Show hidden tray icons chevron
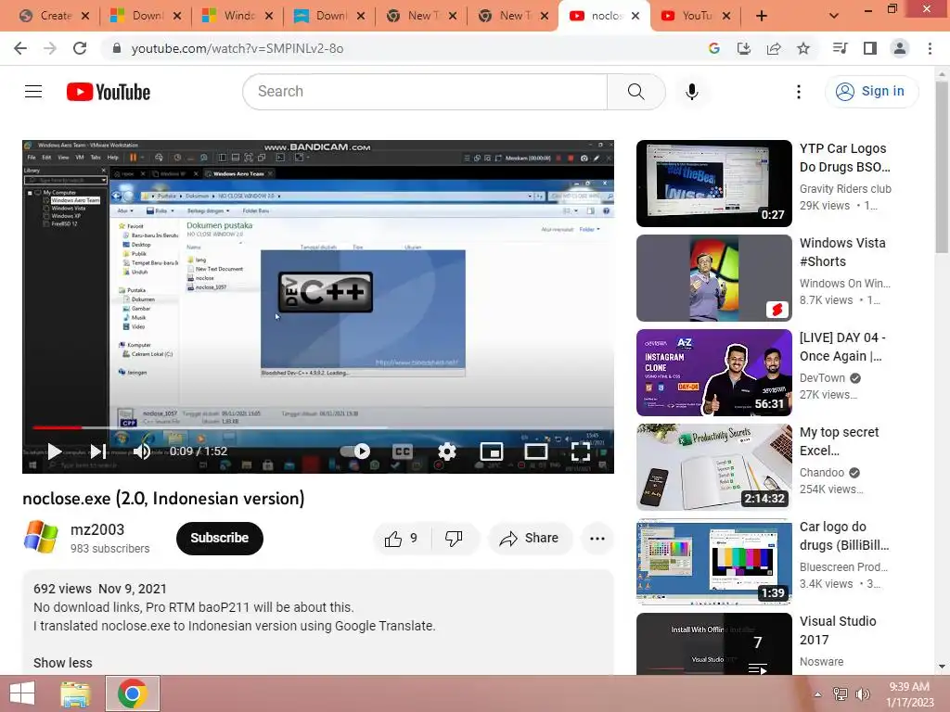 (x=817, y=694)
